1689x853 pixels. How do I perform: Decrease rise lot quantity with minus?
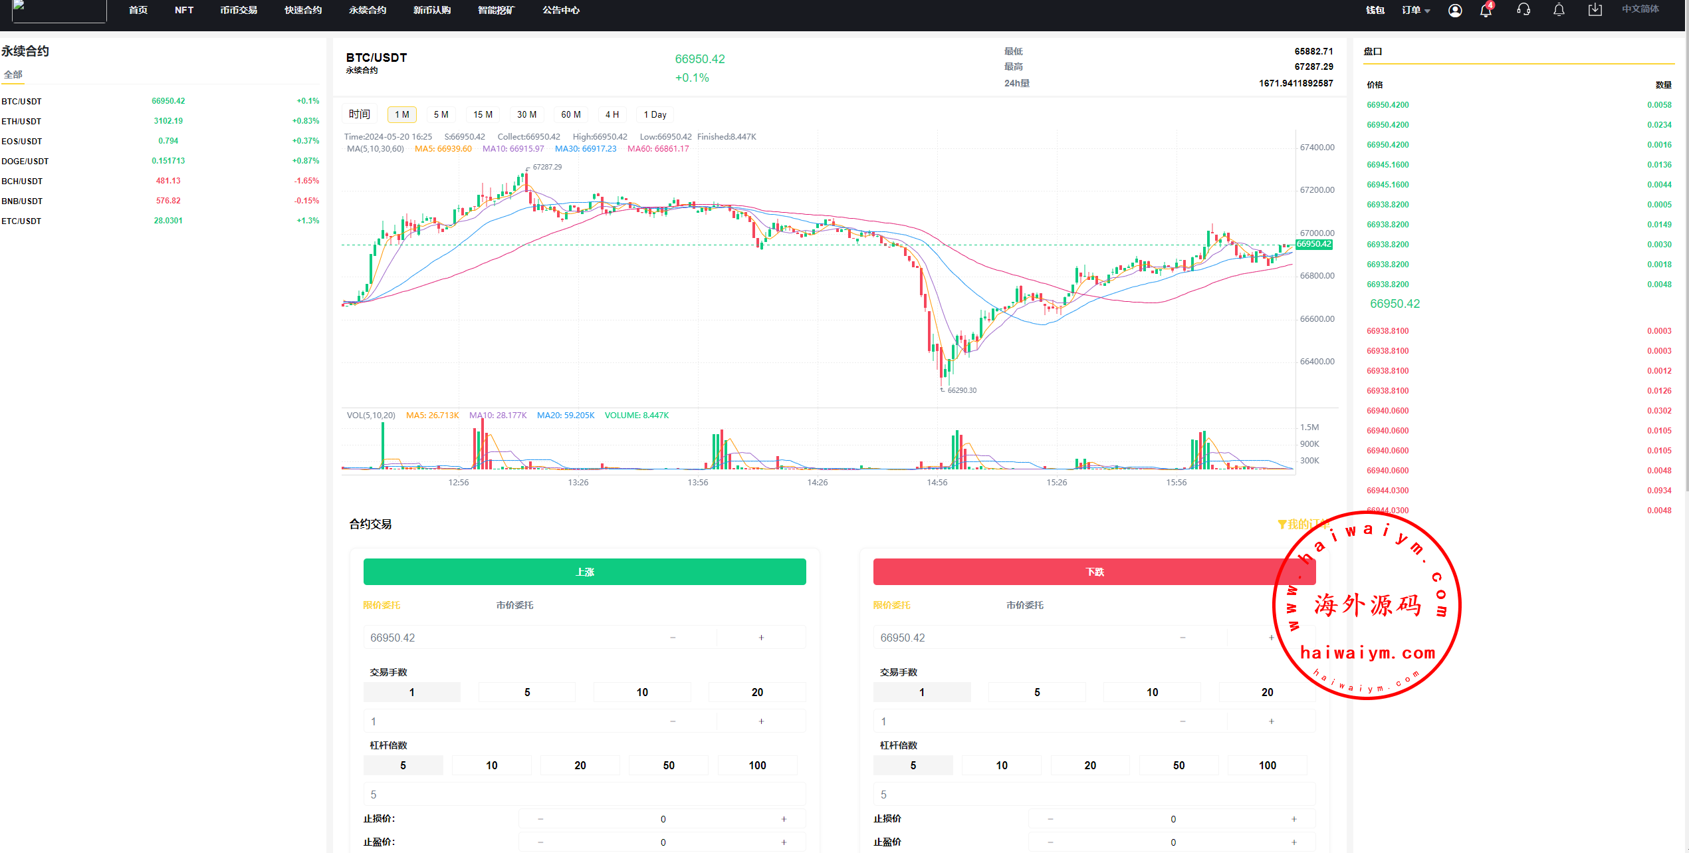tap(673, 721)
